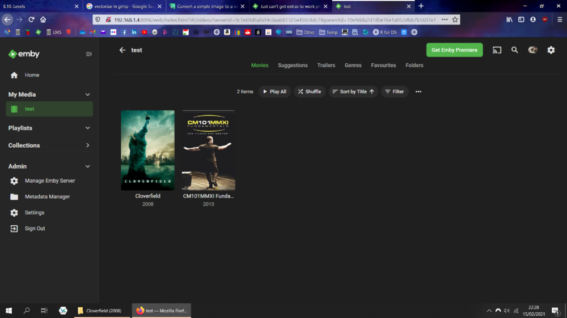567x318 pixels.
Task: Open the notification center icon
Action: [x=556, y=311]
